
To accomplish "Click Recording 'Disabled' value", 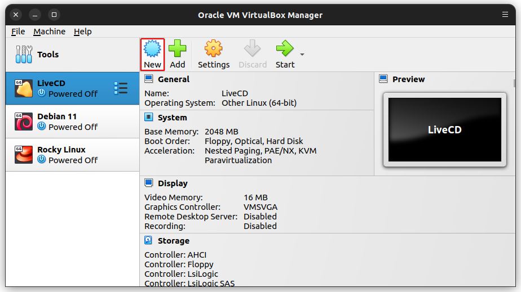I will (260, 226).
